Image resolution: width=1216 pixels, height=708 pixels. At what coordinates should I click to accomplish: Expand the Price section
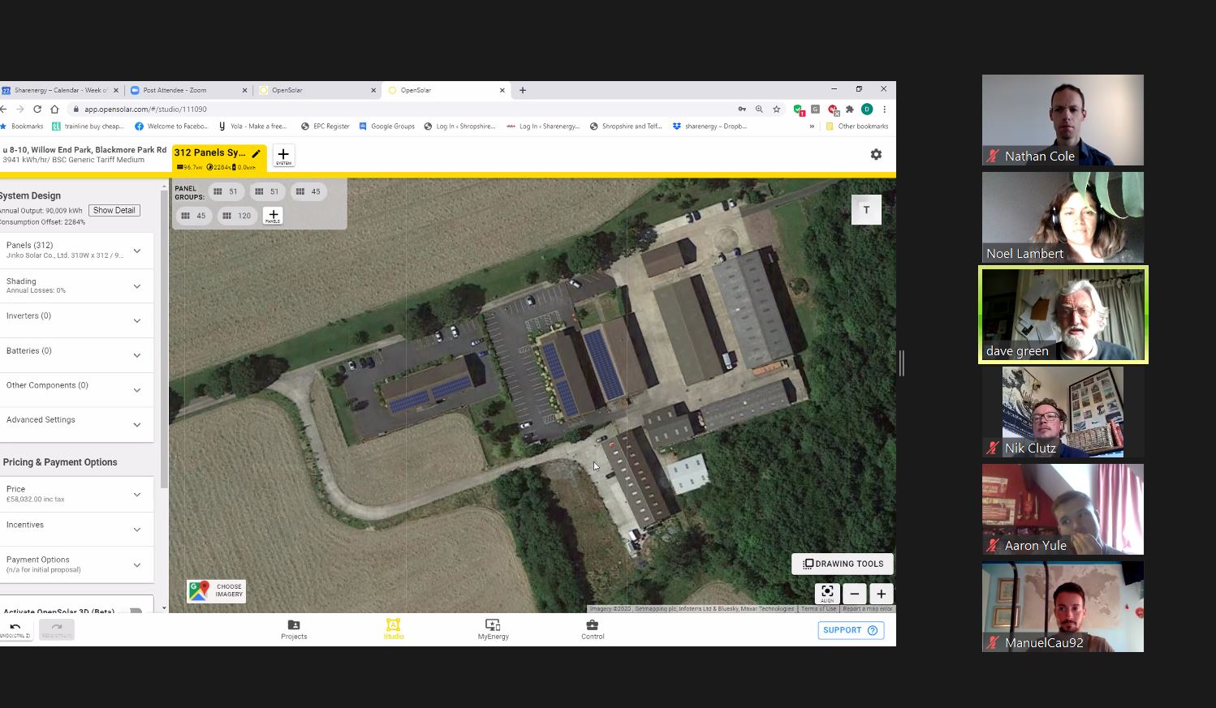coord(137,495)
